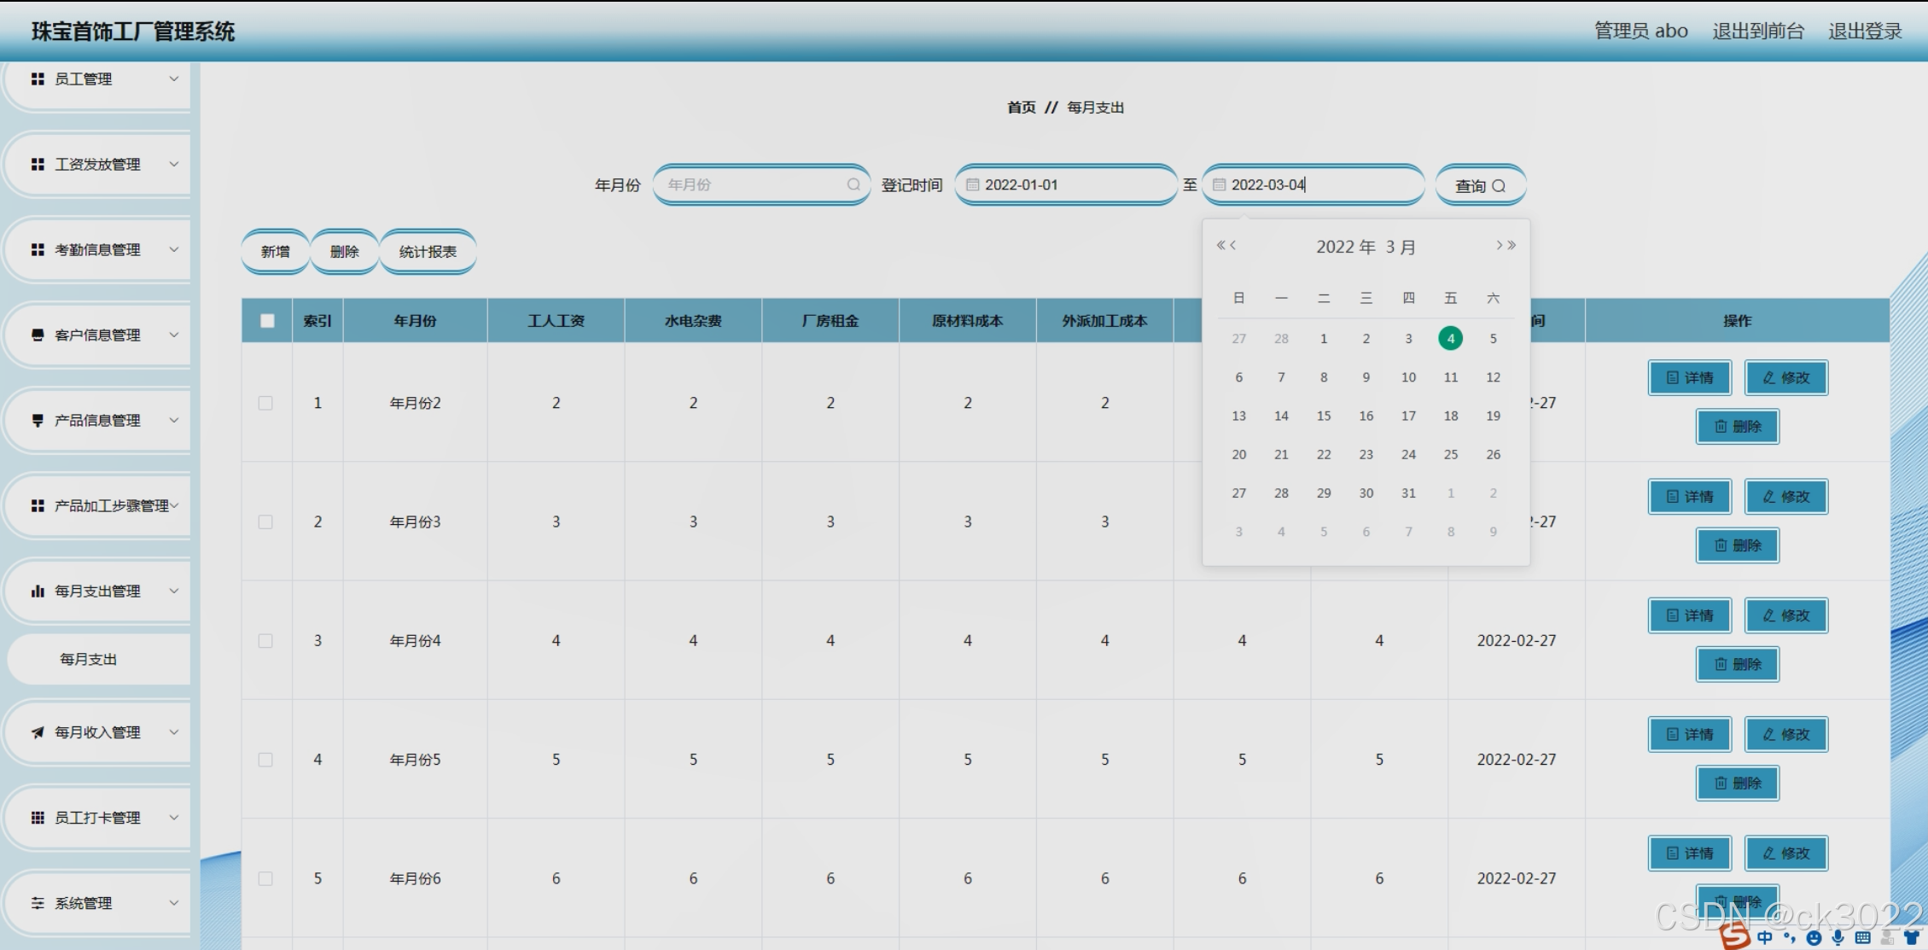Click the bar chart icon beside 每月支出管理

(x=38, y=592)
